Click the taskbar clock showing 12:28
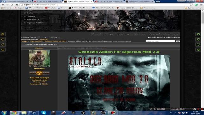The height and width of the screenshot is (115, 204). click(195, 113)
